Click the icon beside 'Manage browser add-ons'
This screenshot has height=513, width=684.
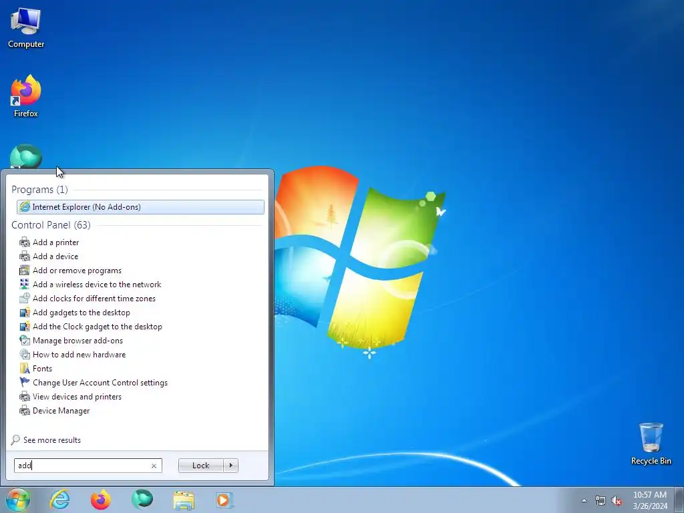pyautogui.click(x=25, y=340)
